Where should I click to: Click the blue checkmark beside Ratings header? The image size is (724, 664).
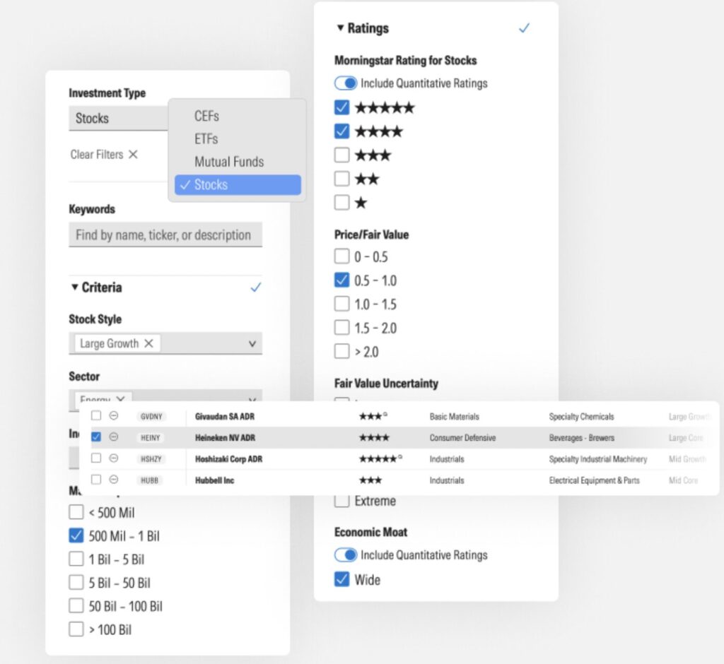pos(524,28)
